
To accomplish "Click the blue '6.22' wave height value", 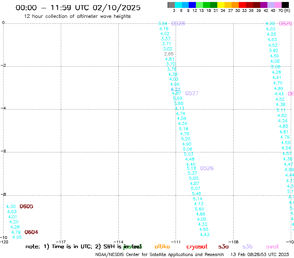I will 176,89.
